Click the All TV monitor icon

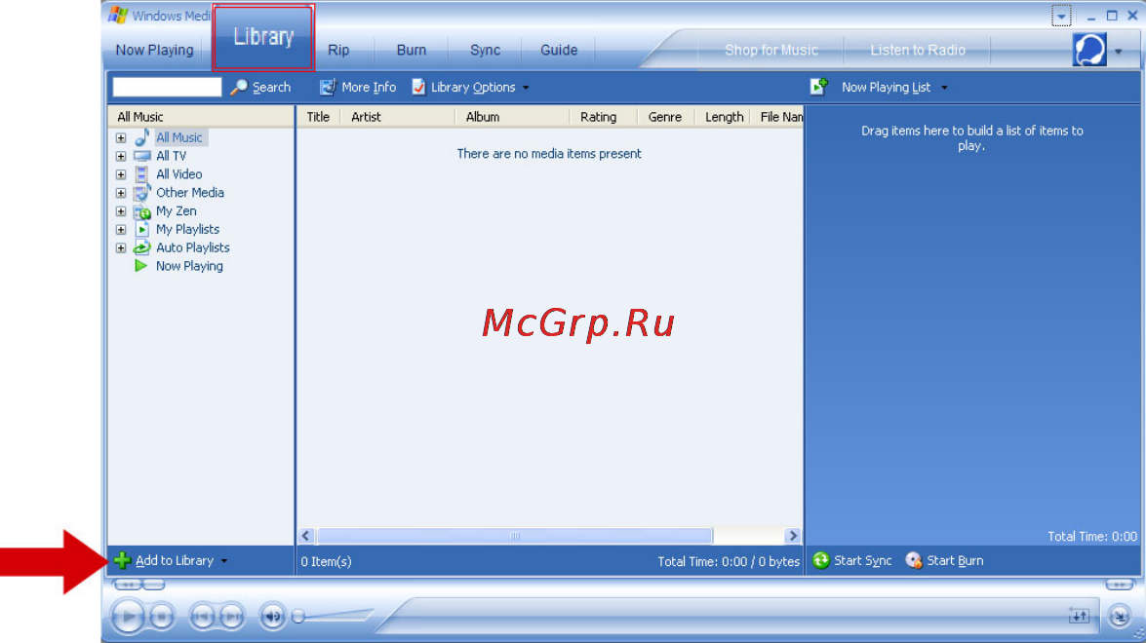click(x=141, y=156)
